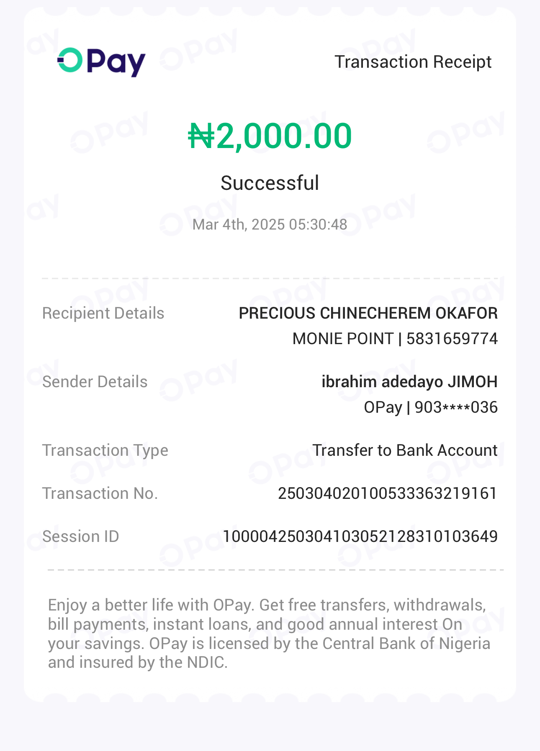Select sender name ibrahim adedayo JIMOH

(409, 382)
